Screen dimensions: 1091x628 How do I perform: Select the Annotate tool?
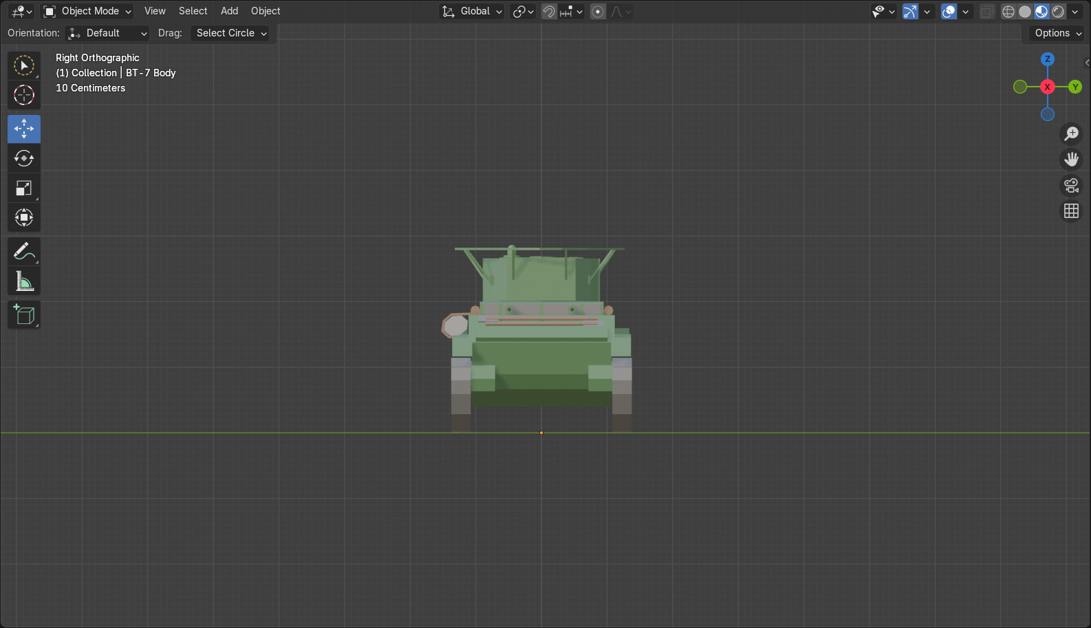click(24, 252)
